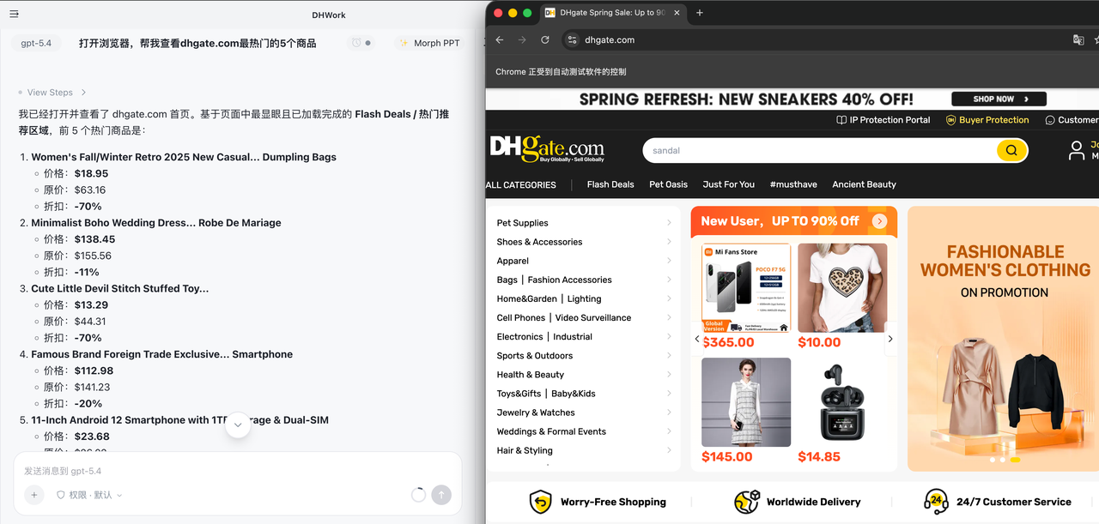Open the Morph PPT button
1099x524 pixels.
point(429,43)
